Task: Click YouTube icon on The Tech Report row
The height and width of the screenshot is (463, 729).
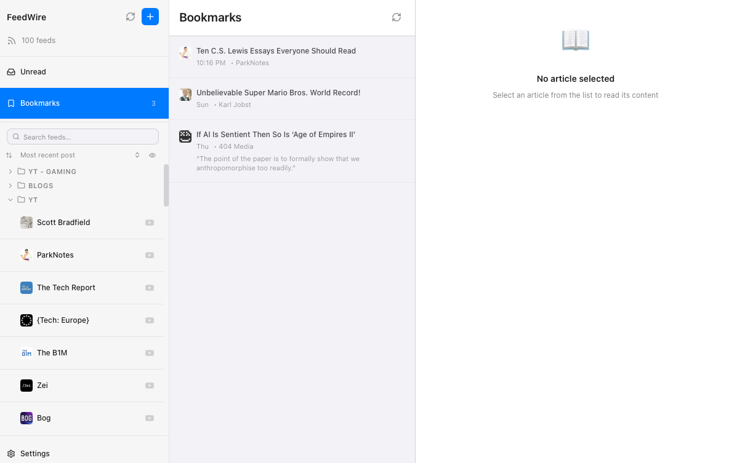Action: [x=149, y=288]
